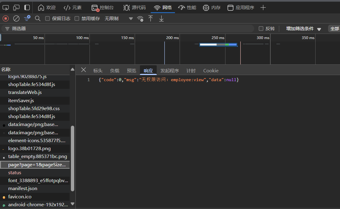Add a new DevTools tab with plus

click(263, 8)
